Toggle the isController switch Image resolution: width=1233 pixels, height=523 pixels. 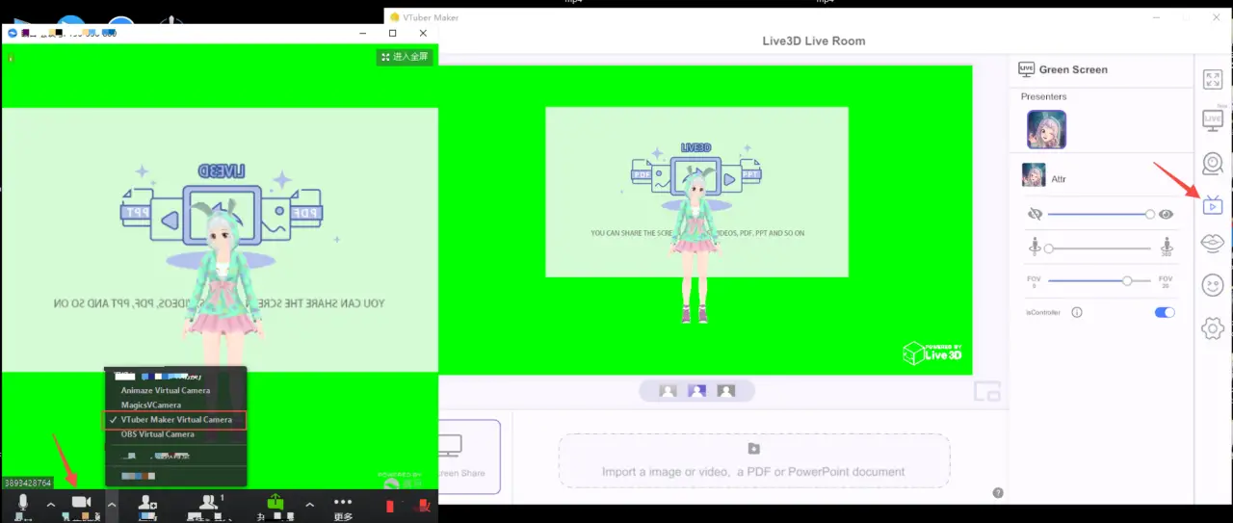click(x=1165, y=312)
